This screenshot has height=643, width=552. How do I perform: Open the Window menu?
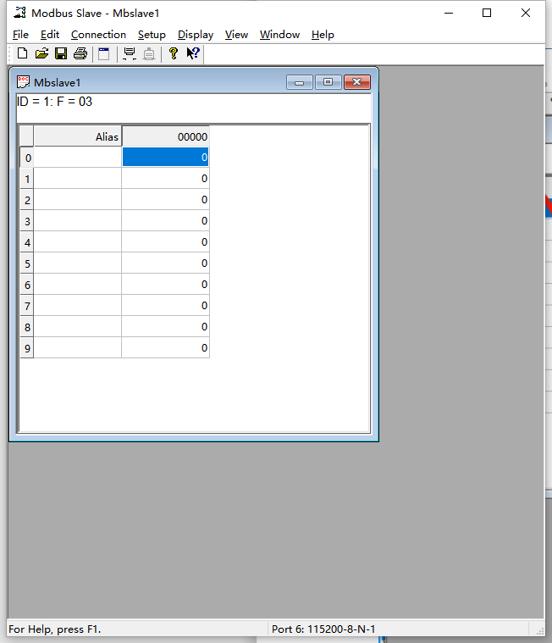coord(279,35)
